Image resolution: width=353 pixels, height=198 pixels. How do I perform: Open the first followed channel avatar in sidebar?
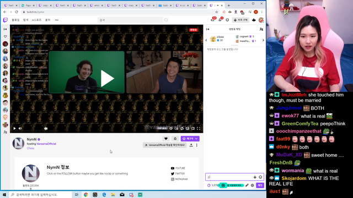coord(5,44)
